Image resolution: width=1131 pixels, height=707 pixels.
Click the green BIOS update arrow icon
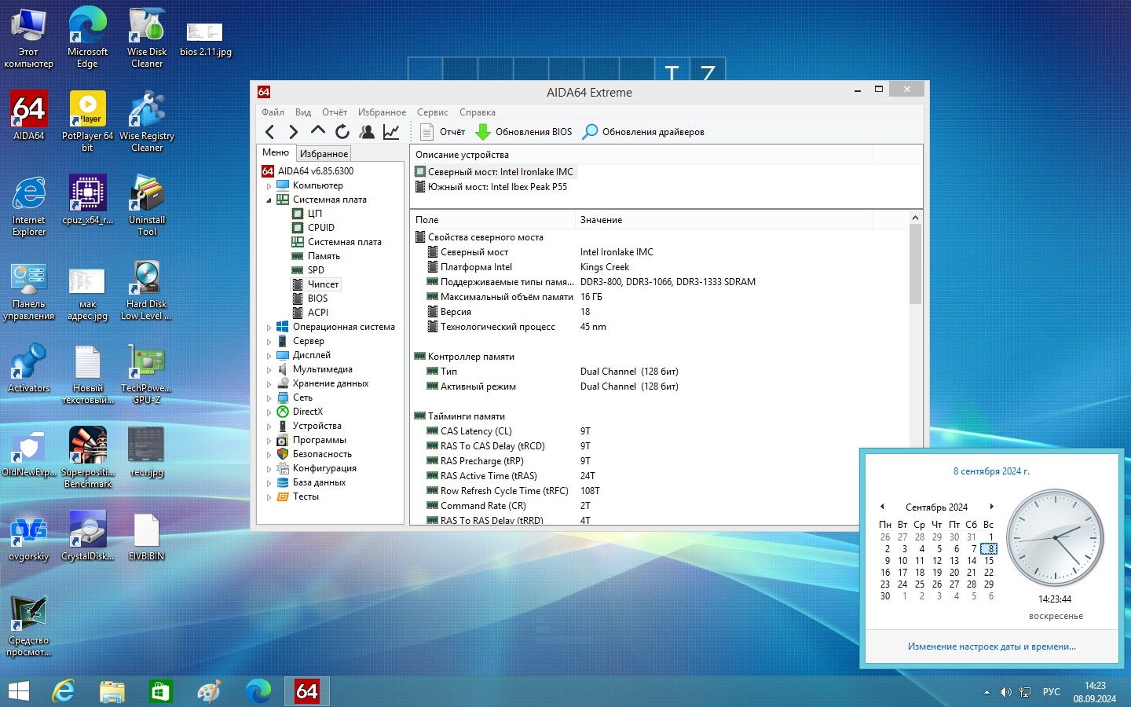tap(483, 132)
